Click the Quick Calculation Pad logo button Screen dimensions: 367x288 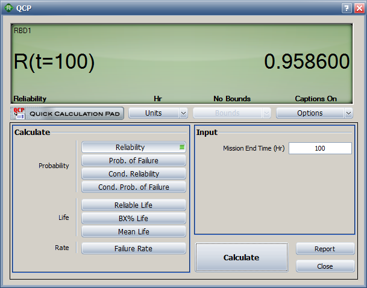pyautogui.click(x=67, y=113)
